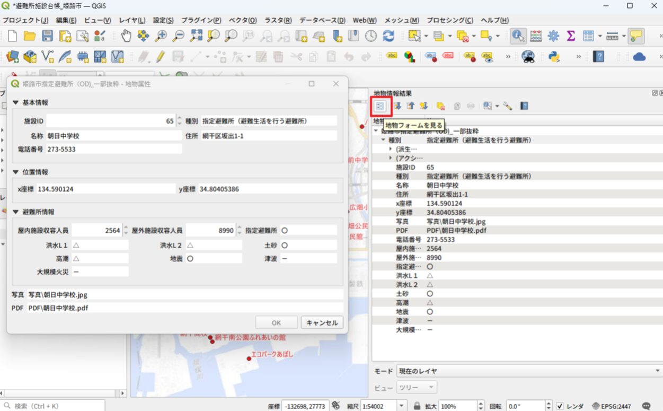
Task: Click the Save Project floppy icon
Action: coord(48,36)
